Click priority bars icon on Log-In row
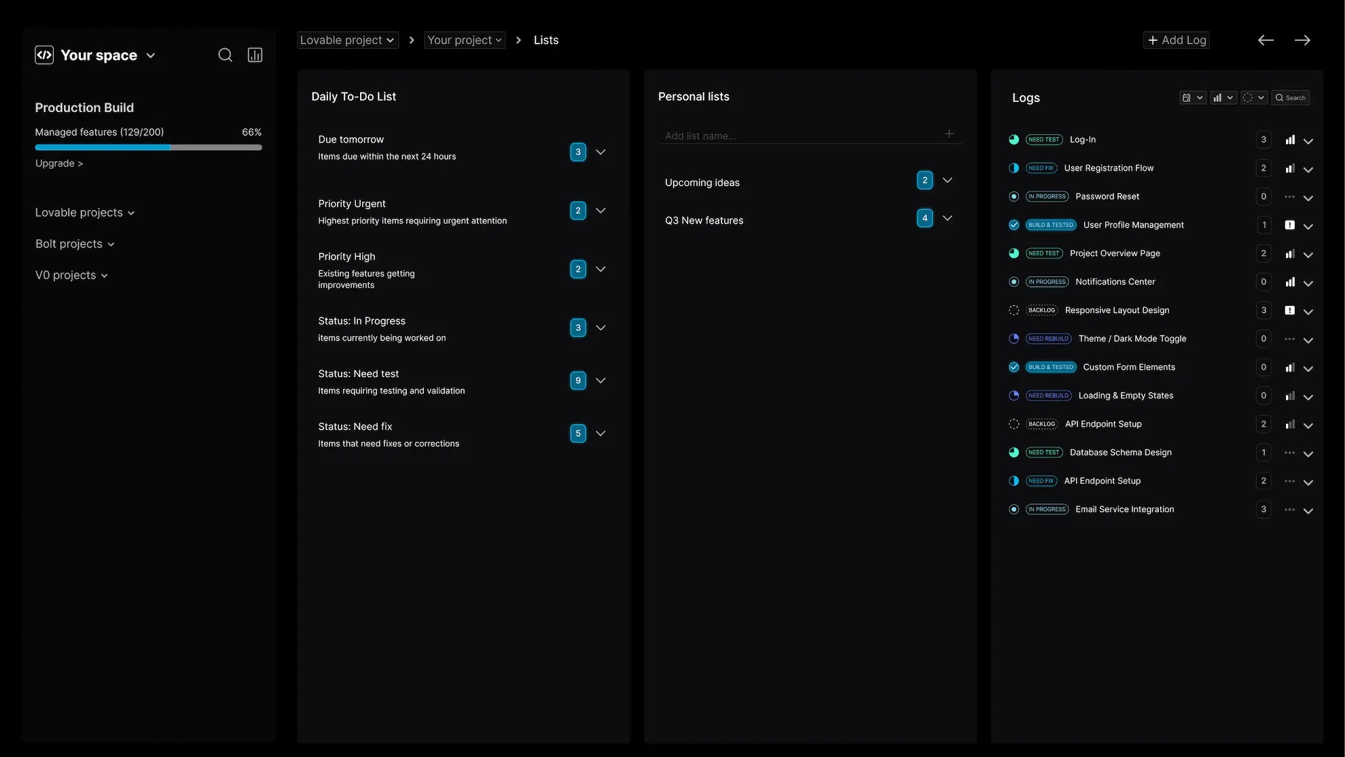1345x757 pixels. pyautogui.click(x=1289, y=140)
